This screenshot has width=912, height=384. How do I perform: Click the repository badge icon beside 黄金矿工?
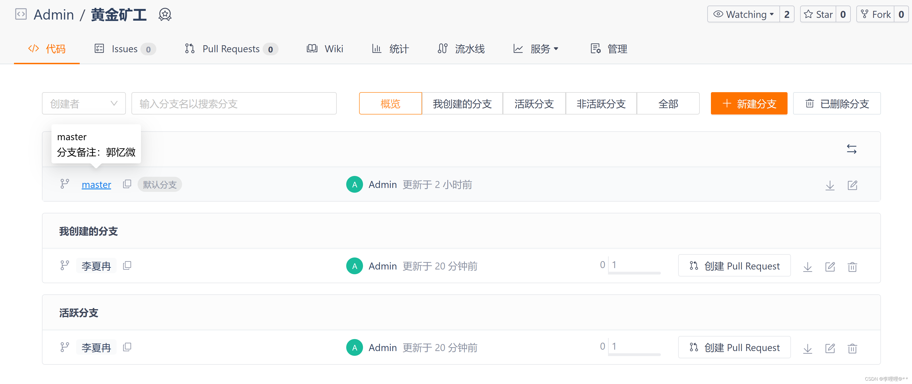(x=165, y=15)
